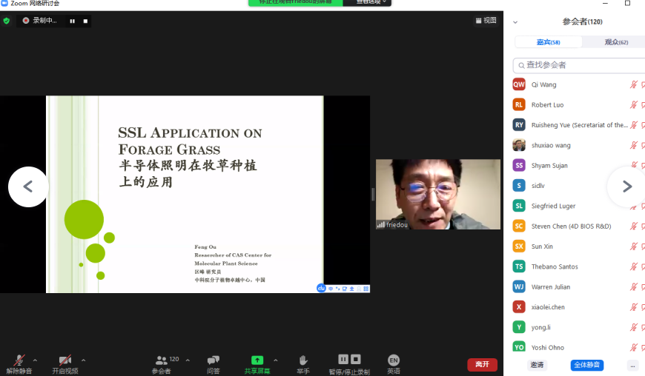The width and height of the screenshot is (645, 376).
Task: Unmute microphone with the 解除静音 icon
Action: pos(19,360)
